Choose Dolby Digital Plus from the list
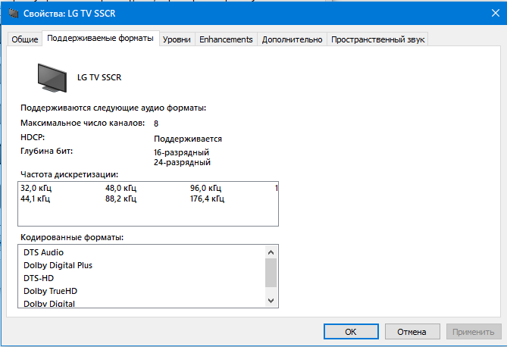 [58, 265]
